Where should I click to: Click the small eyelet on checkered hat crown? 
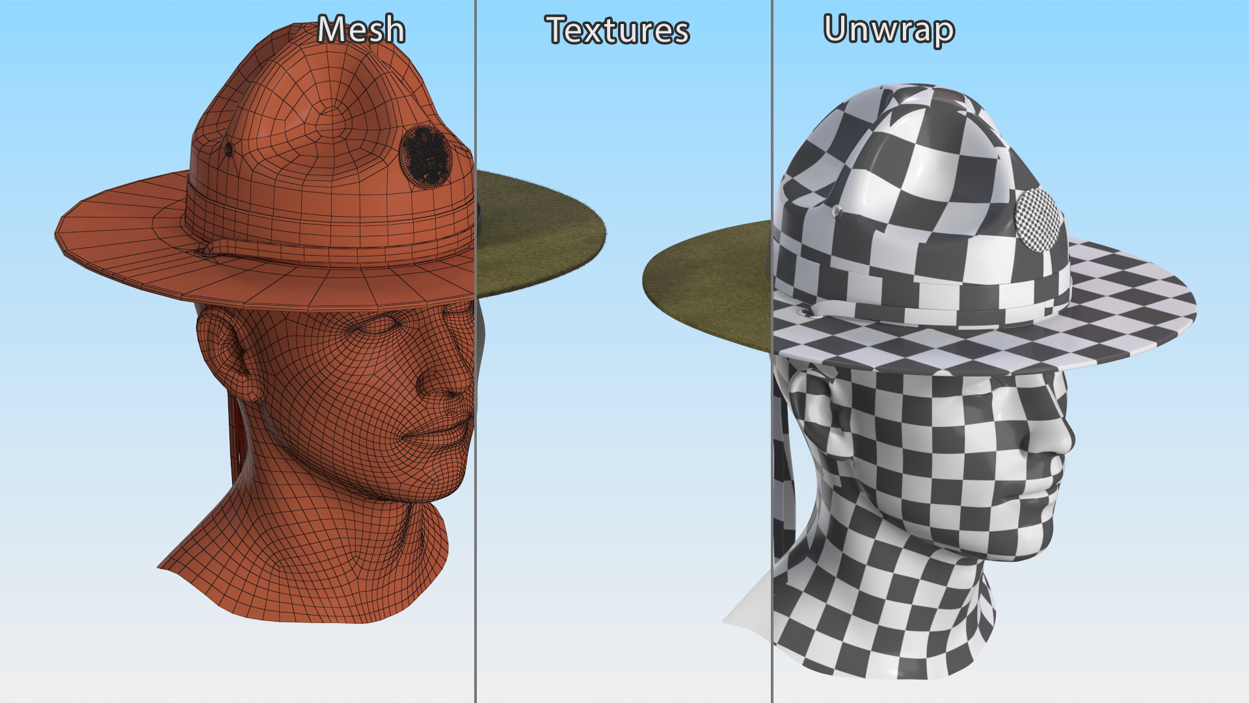pyautogui.click(x=837, y=211)
